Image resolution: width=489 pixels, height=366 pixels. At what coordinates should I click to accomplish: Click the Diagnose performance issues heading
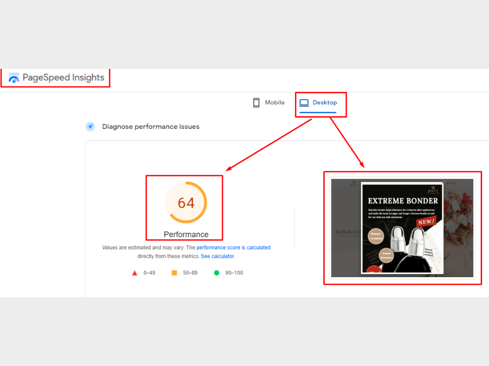(151, 127)
